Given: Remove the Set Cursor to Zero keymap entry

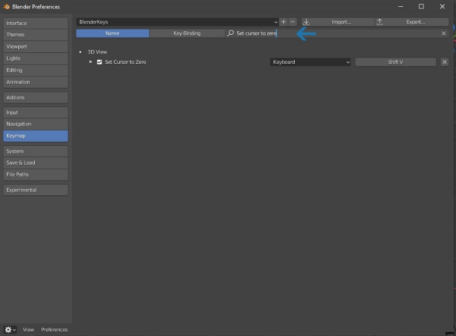Looking at the screenshot, I should pyautogui.click(x=445, y=62).
